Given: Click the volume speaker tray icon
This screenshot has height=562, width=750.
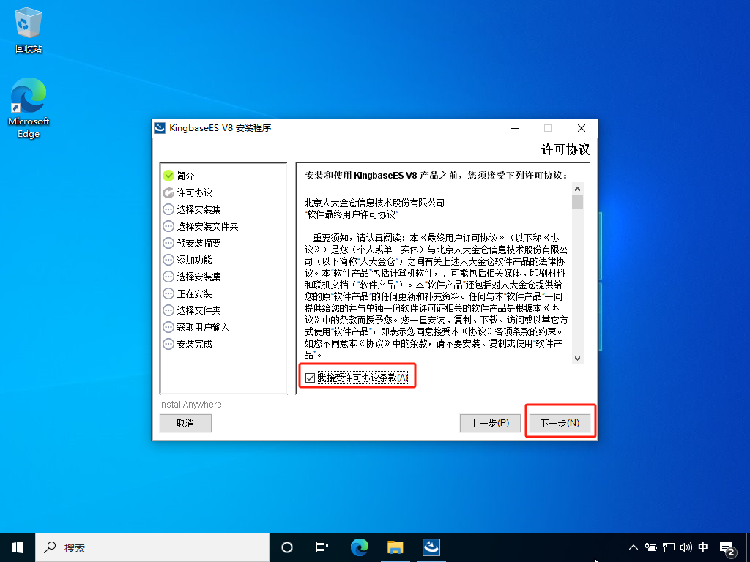Looking at the screenshot, I should (686, 547).
